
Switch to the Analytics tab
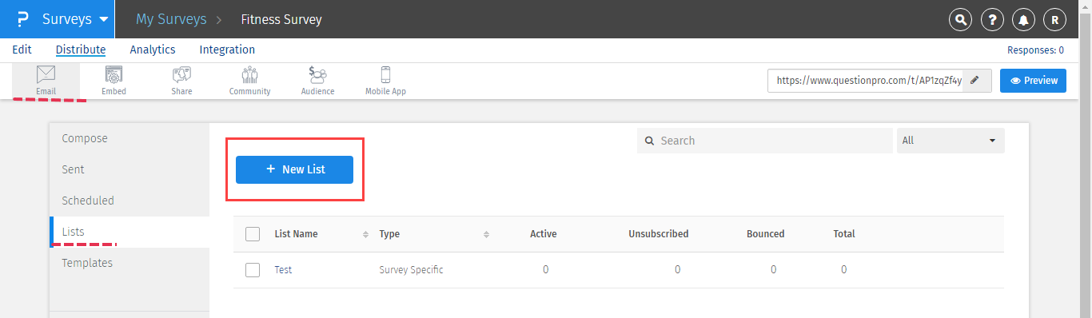pos(153,50)
